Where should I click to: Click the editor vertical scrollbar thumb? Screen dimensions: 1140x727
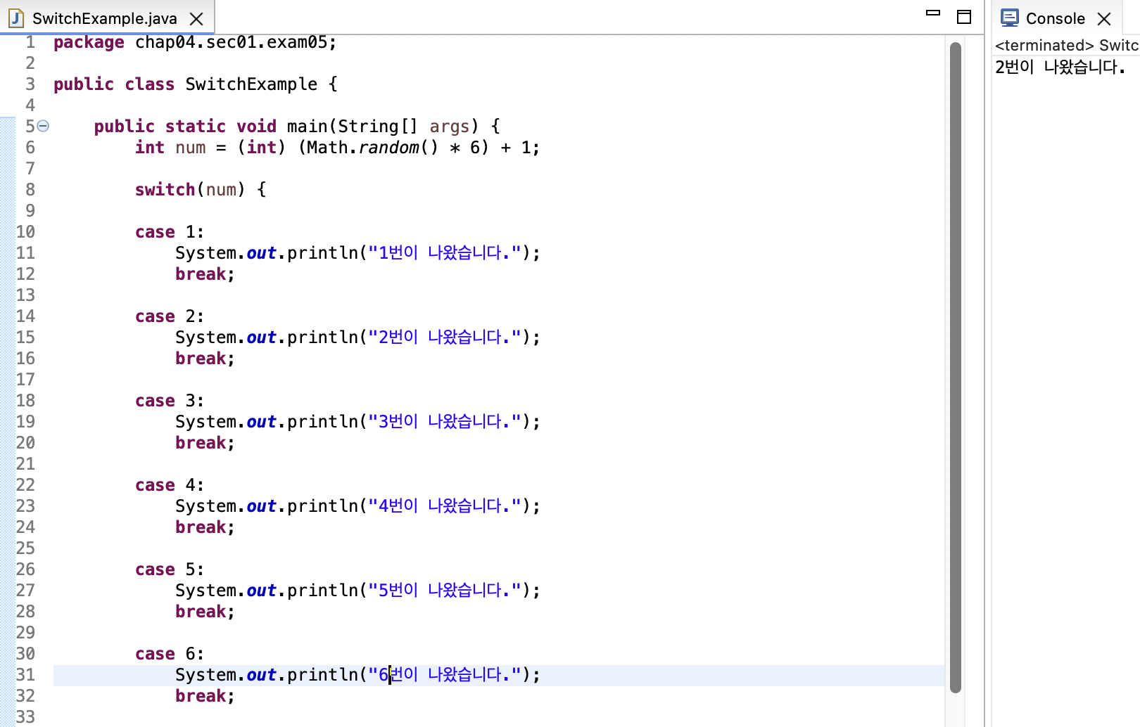pos(955,368)
